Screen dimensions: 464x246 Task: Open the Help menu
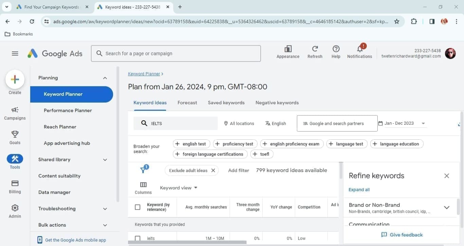(x=336, y=52)
